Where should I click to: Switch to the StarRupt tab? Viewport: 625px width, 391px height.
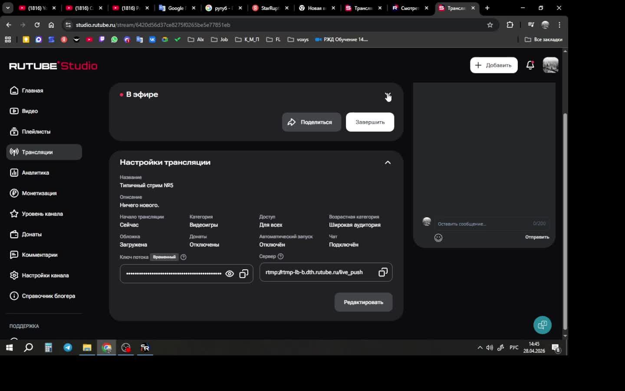[270, 8]
